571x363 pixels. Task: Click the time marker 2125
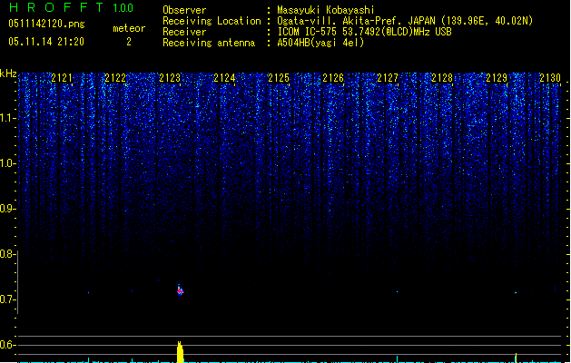[x=279, y=78]
